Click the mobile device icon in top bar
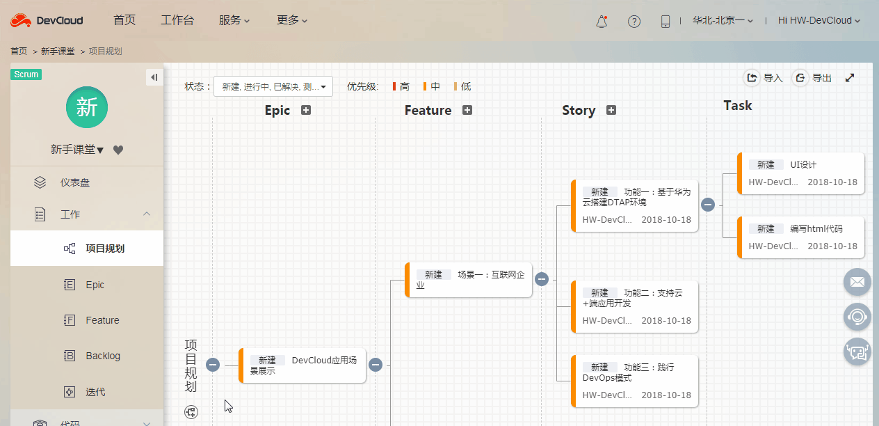 coord(665,20)
